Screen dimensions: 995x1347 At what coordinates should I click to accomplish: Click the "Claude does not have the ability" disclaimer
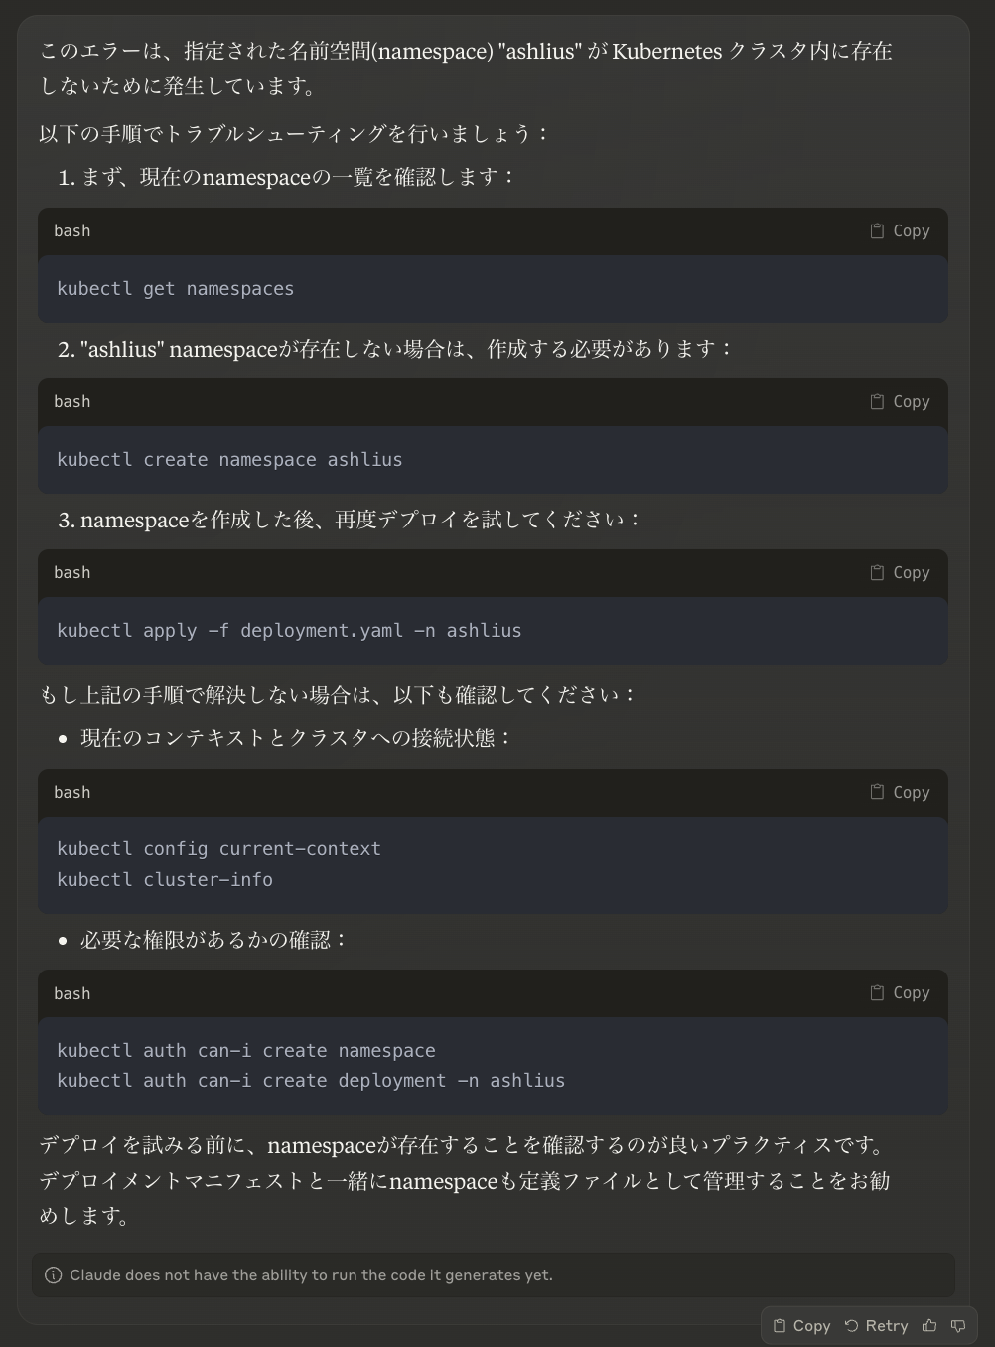(311, 1274)
